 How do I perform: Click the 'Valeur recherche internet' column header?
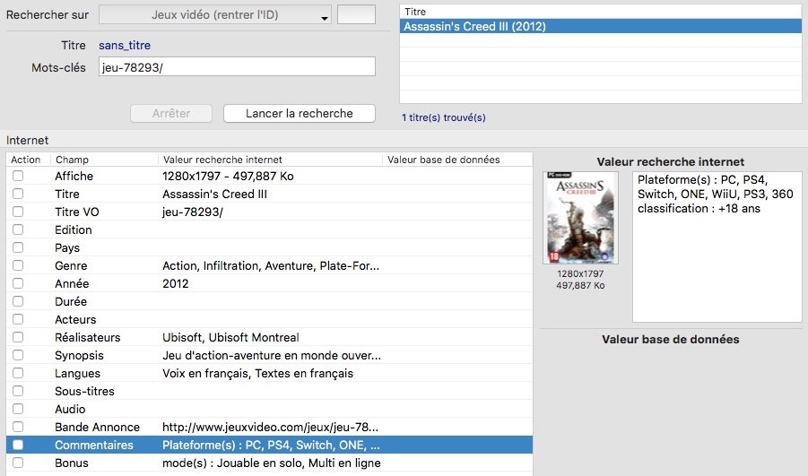click(x=269, y=160)
